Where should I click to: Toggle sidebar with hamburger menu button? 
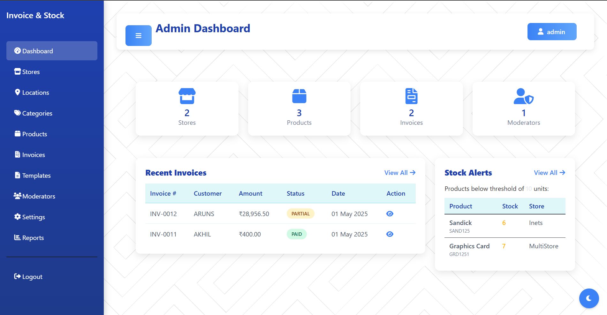tap(138, 35)
